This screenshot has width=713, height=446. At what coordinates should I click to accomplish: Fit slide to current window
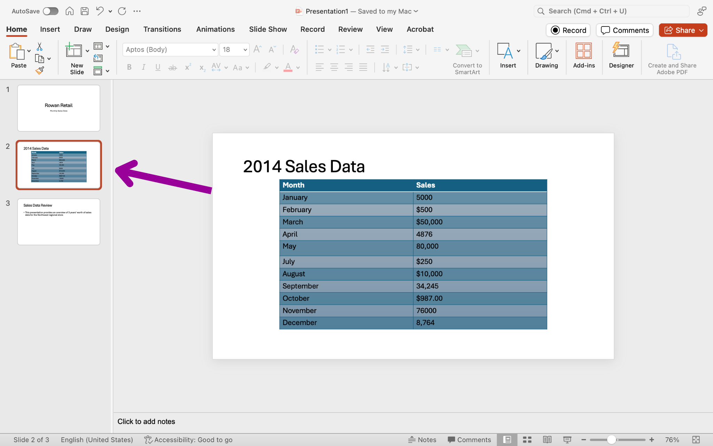[x=696, y=440]
